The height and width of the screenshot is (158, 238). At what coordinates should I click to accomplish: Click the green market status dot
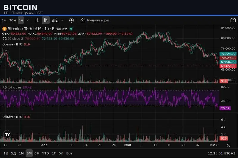pos(71,29)
